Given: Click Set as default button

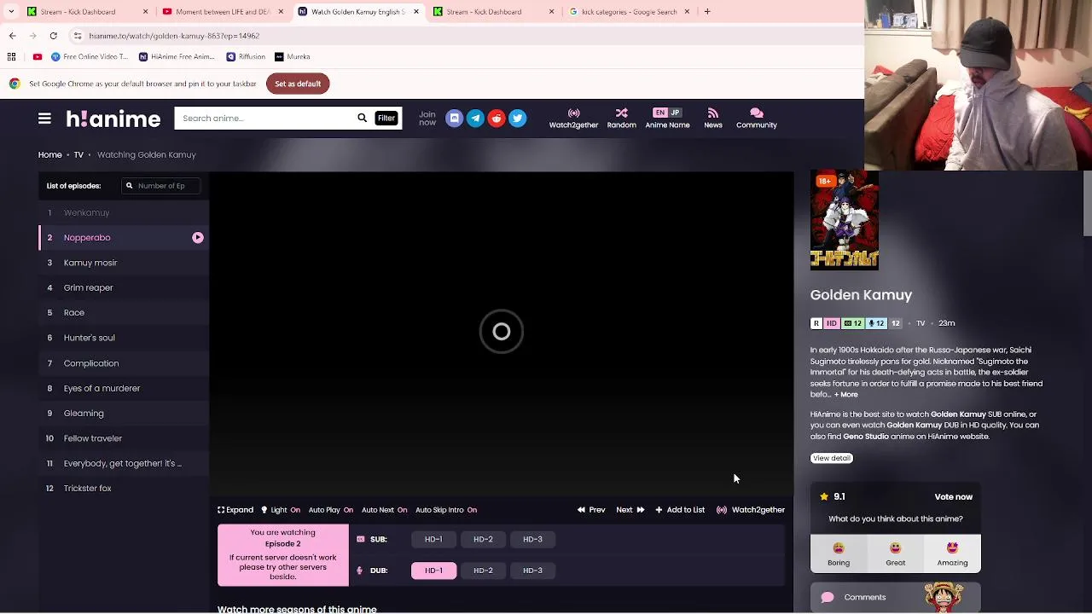Looking at the screenshot, I should (x=298, y=84).
